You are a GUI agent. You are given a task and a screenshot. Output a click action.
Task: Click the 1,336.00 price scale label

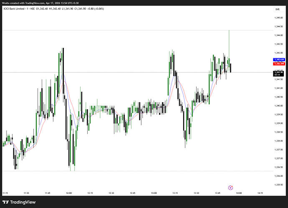(277, 176)
